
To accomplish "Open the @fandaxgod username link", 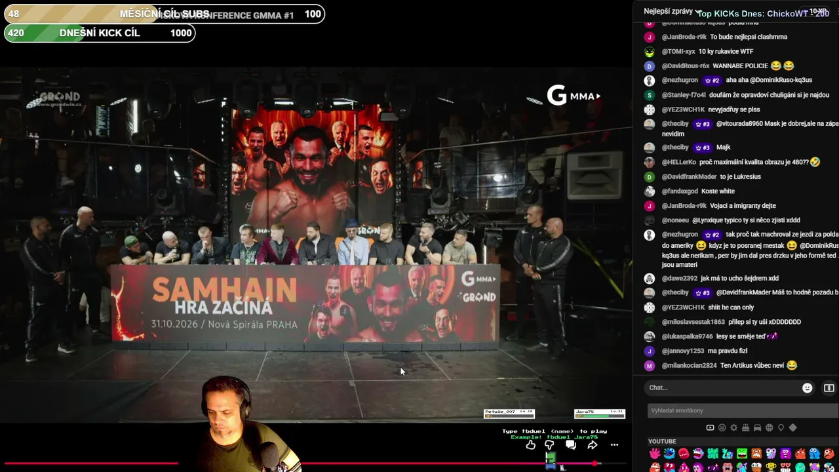I will pyautogui.click(x=680, y=191).
